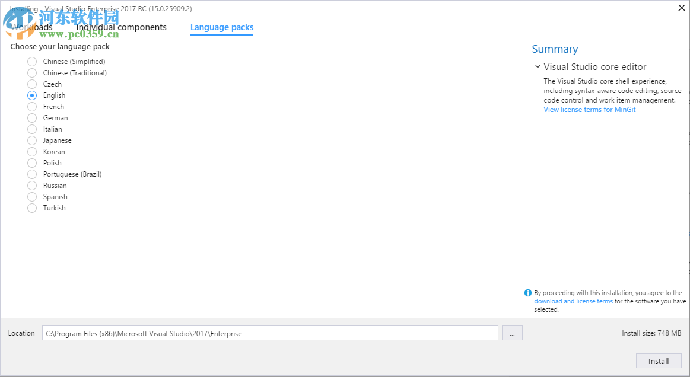Viewport: 690px width, 377px height.
Task: Select the English language radio button
Action: (32, 95)
